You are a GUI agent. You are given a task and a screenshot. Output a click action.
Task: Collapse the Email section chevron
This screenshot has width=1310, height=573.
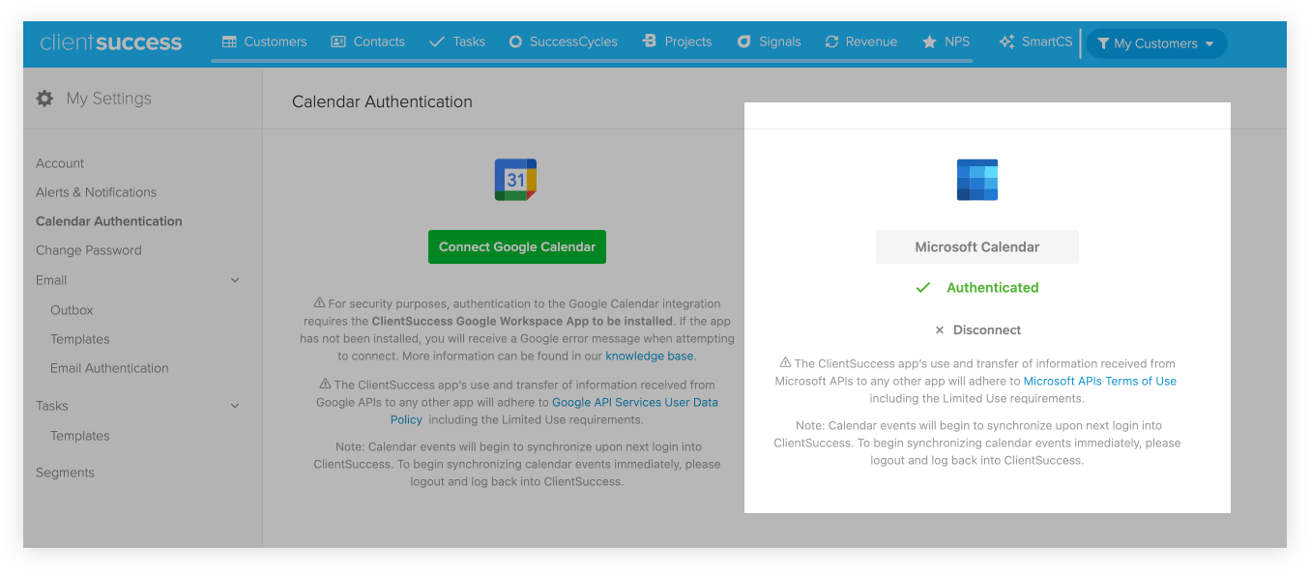point(235,280)
